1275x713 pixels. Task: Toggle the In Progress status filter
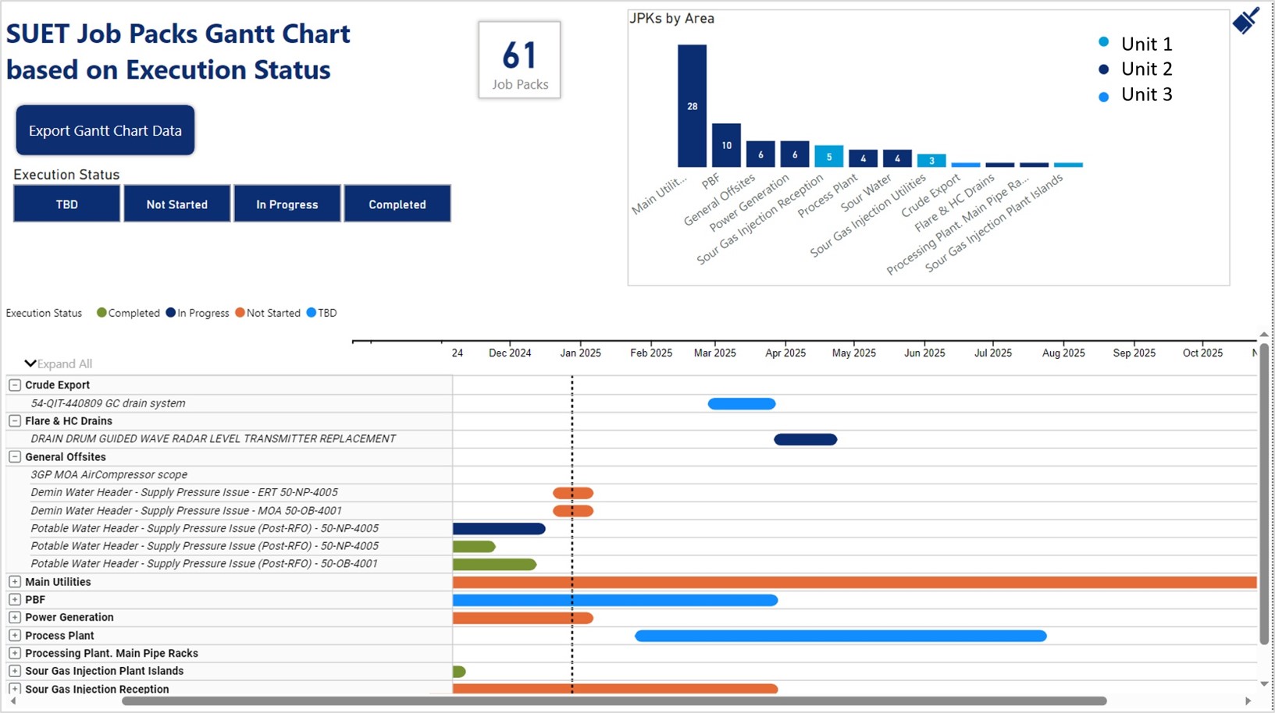tap(287, 204)
